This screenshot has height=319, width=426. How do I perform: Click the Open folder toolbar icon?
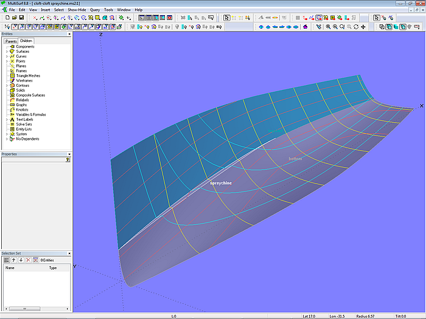[x=14, y=18]
